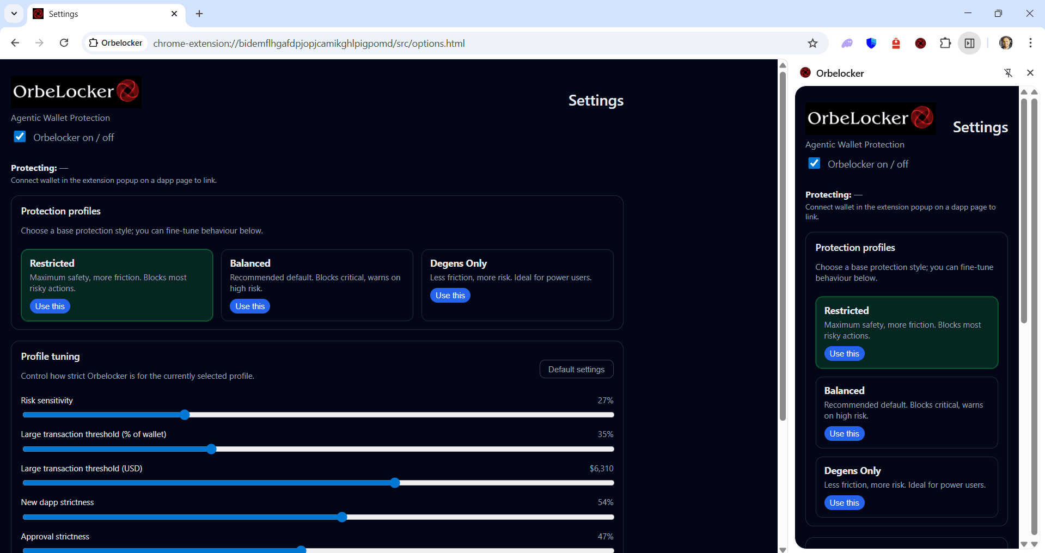The height and width of the screenshot is (553, 1045).
Task: Toggle Orbelocker on / off checkbox in main page
Action: tap(20, 137)
